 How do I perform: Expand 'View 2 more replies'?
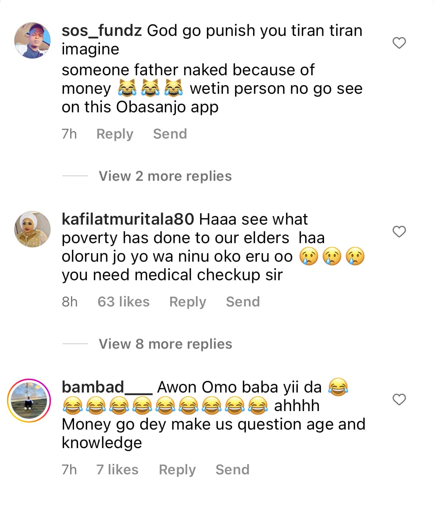pos(165,176)
